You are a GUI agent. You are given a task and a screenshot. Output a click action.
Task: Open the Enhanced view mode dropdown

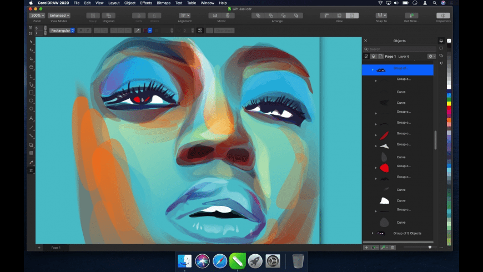point(58,16)
